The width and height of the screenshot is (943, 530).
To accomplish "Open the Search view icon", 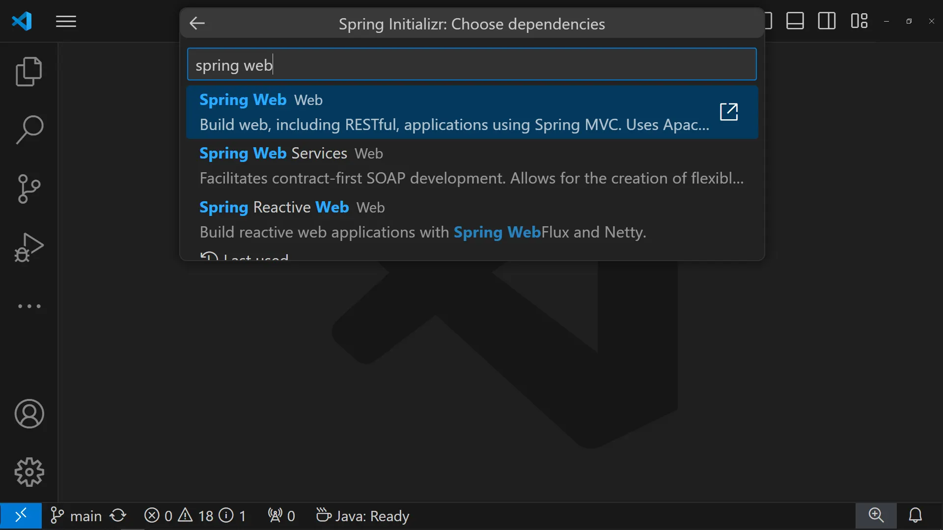I will click(29, 130).
